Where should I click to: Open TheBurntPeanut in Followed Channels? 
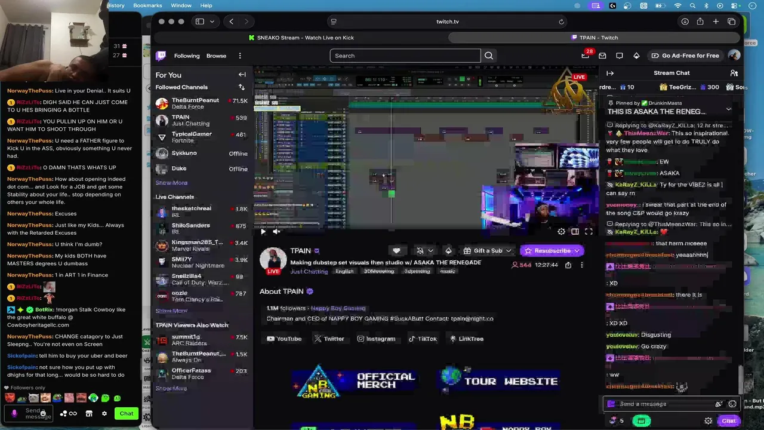[201, 103]
